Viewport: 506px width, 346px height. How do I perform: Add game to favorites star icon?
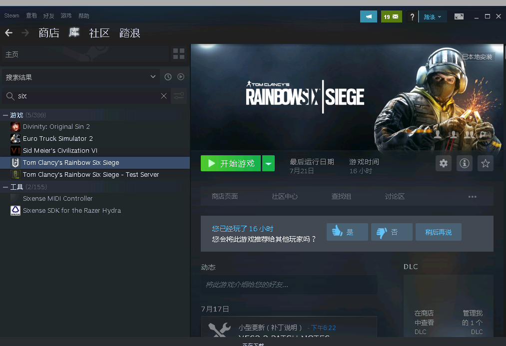pyautogui.click(x=486, y=163)
